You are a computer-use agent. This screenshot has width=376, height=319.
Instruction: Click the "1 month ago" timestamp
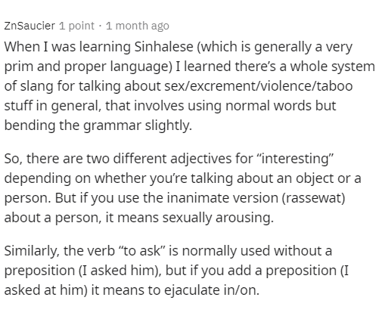coord(138,26)
